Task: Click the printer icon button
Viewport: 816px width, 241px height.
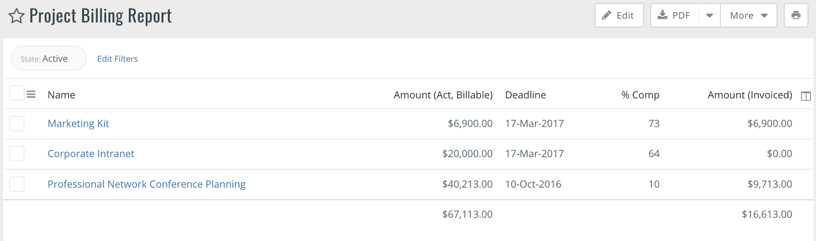Action: tap(796, 15)
